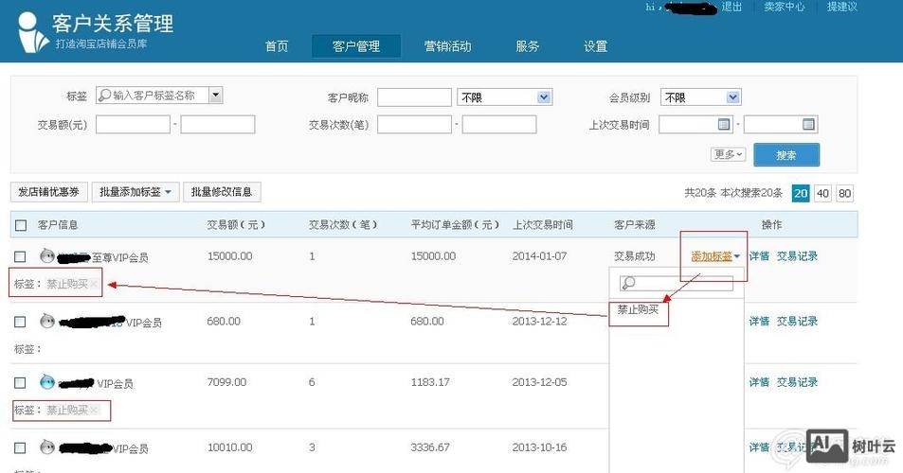Screen dimensions: 903x473
Task: Show 40 results per page
Action: (823, 194)
